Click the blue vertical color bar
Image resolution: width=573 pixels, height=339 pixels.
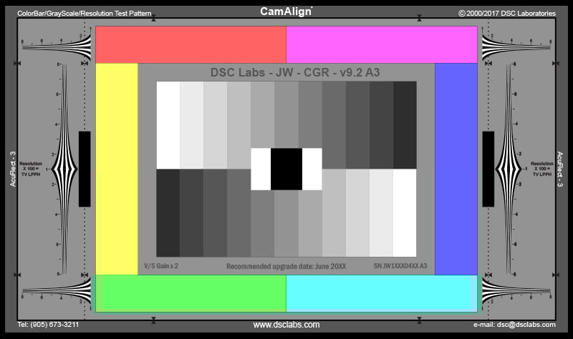click(x=456, y=169)
